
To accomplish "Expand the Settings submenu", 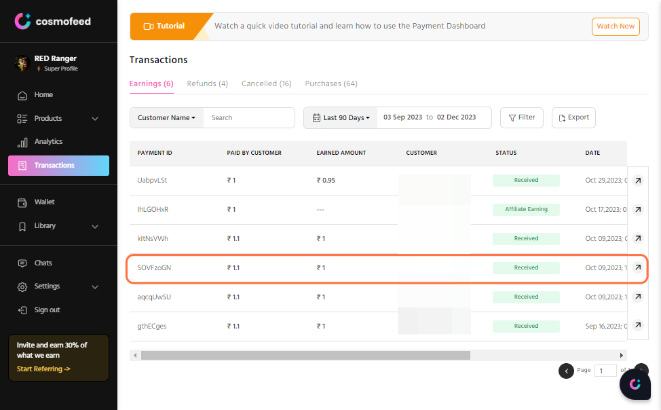I will click(95, 287).
